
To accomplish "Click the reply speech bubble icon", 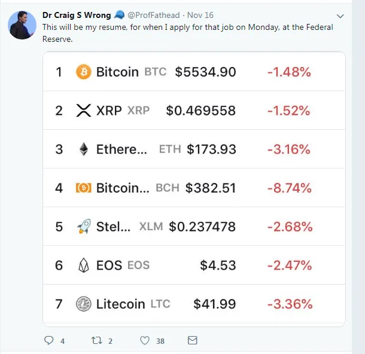I will coord(49,340).
